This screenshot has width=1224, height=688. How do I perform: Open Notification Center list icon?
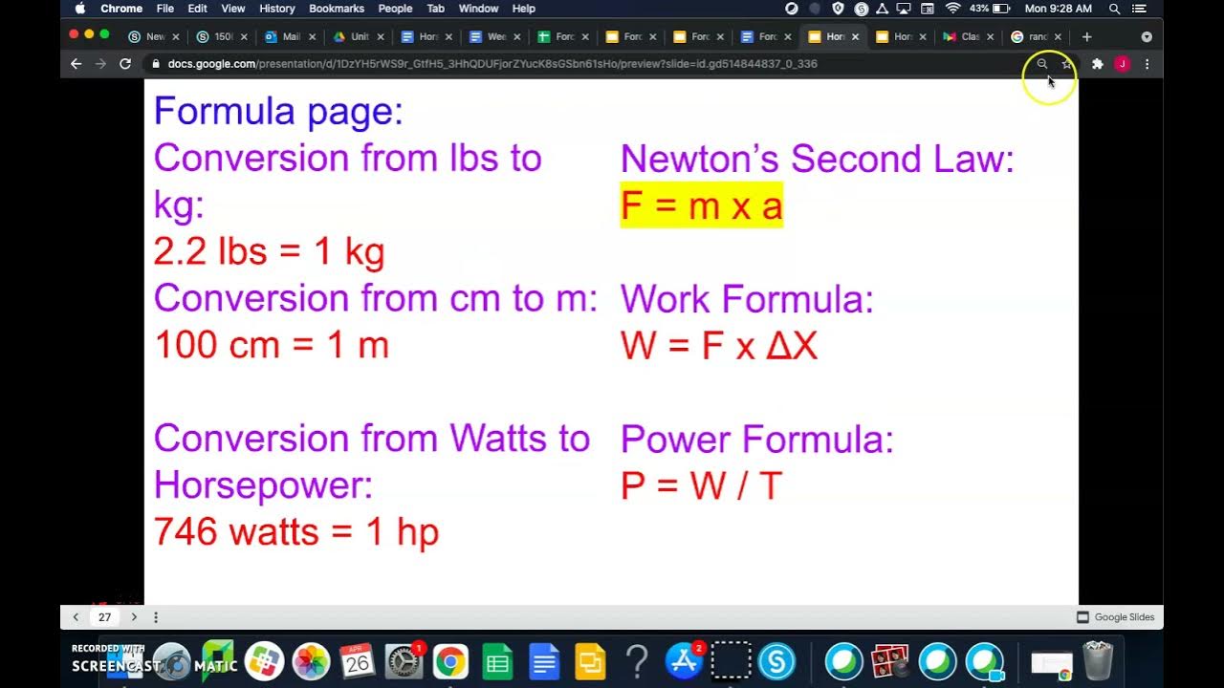coord(1139,9)
